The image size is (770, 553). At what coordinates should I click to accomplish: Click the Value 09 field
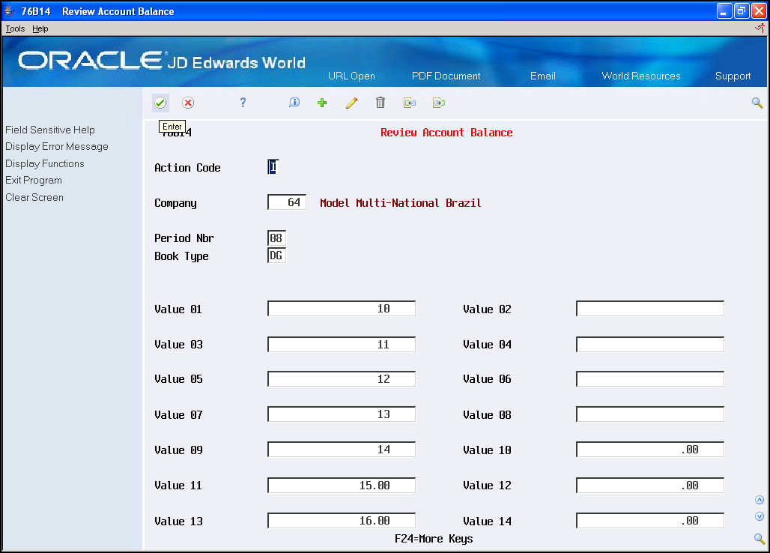(x=342, y=450)
